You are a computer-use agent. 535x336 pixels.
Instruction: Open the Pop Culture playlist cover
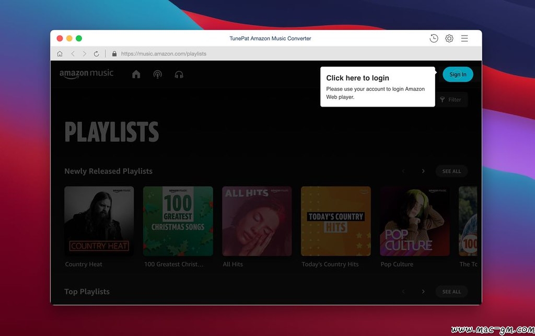click(414, 221)
